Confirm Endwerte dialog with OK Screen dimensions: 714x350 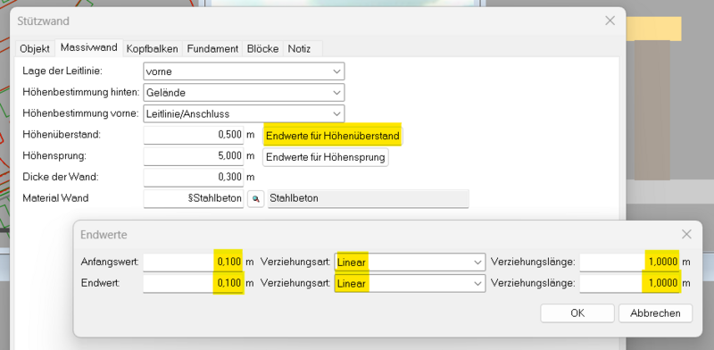tap(577, 313)
